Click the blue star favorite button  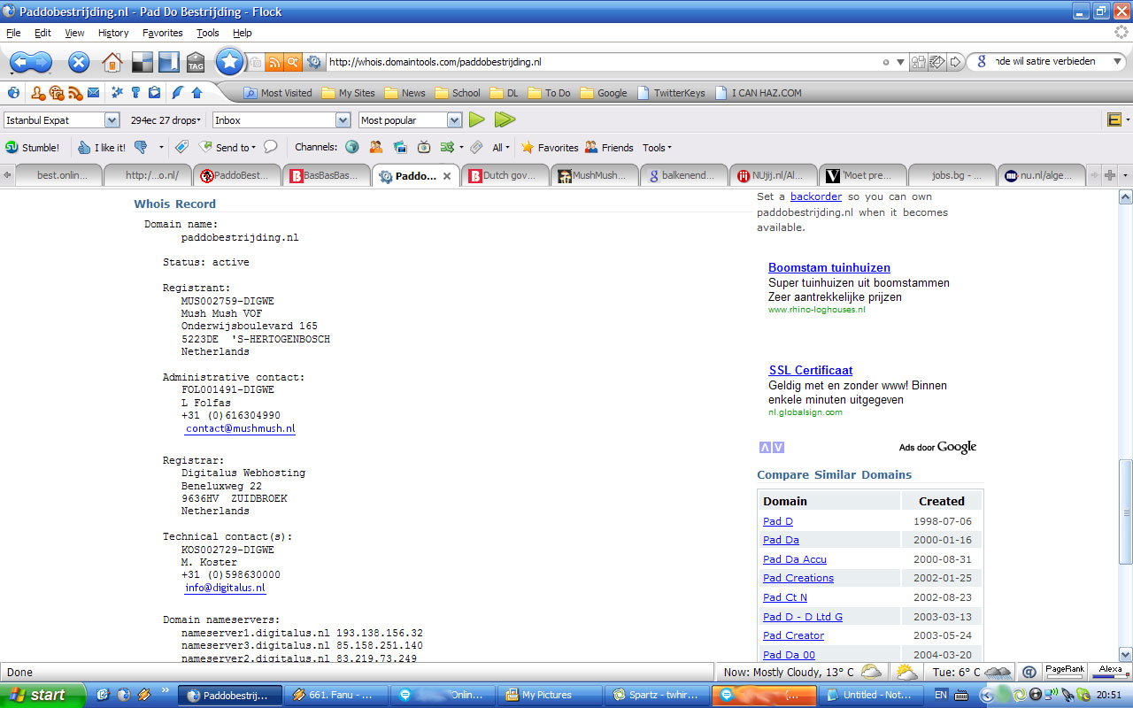229,62
